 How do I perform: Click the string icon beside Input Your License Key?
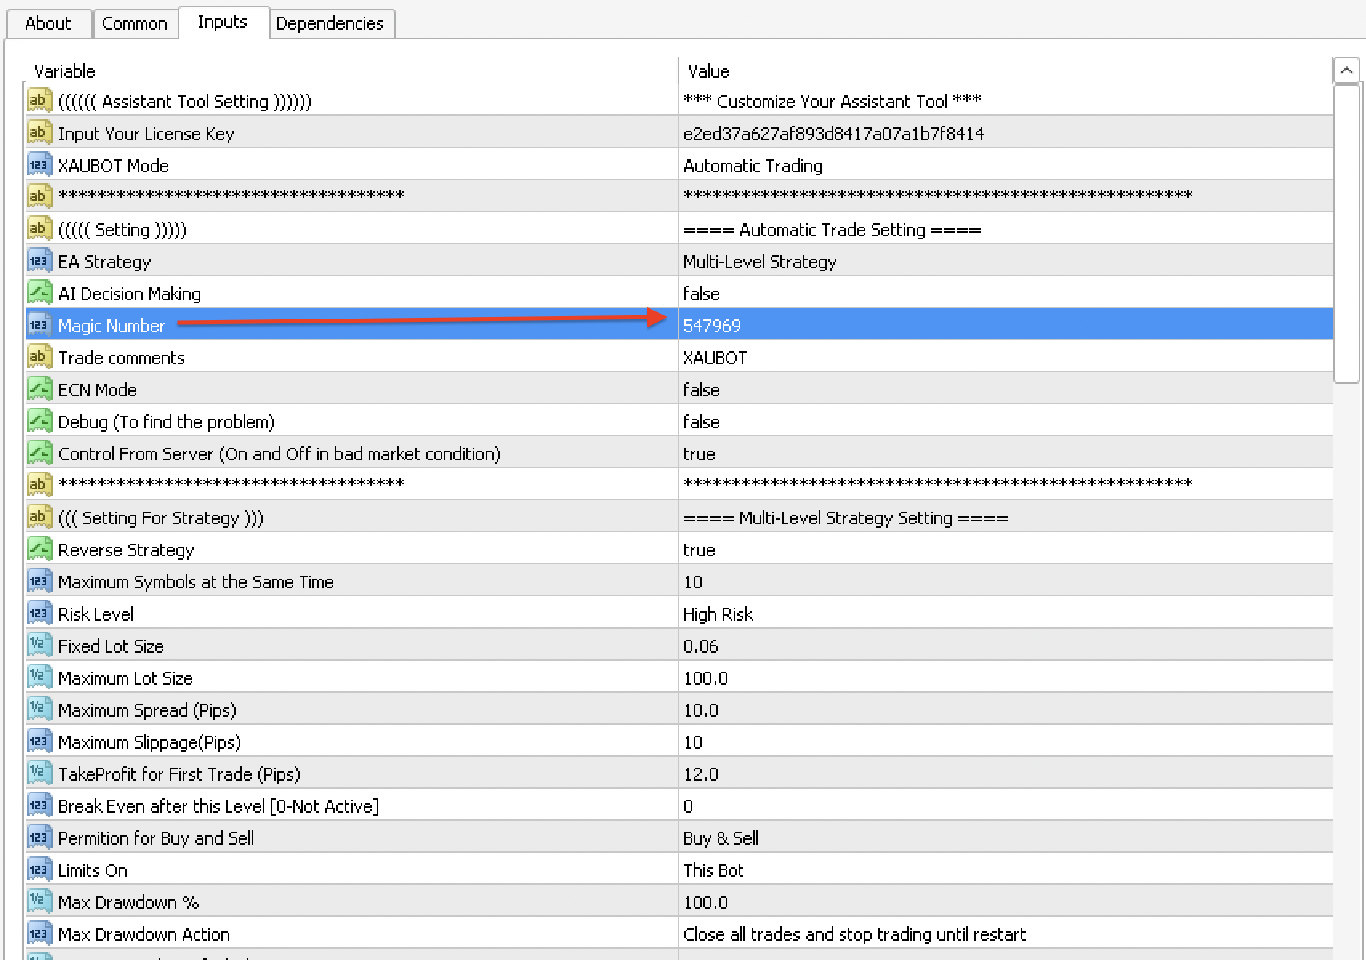(39, 133)
